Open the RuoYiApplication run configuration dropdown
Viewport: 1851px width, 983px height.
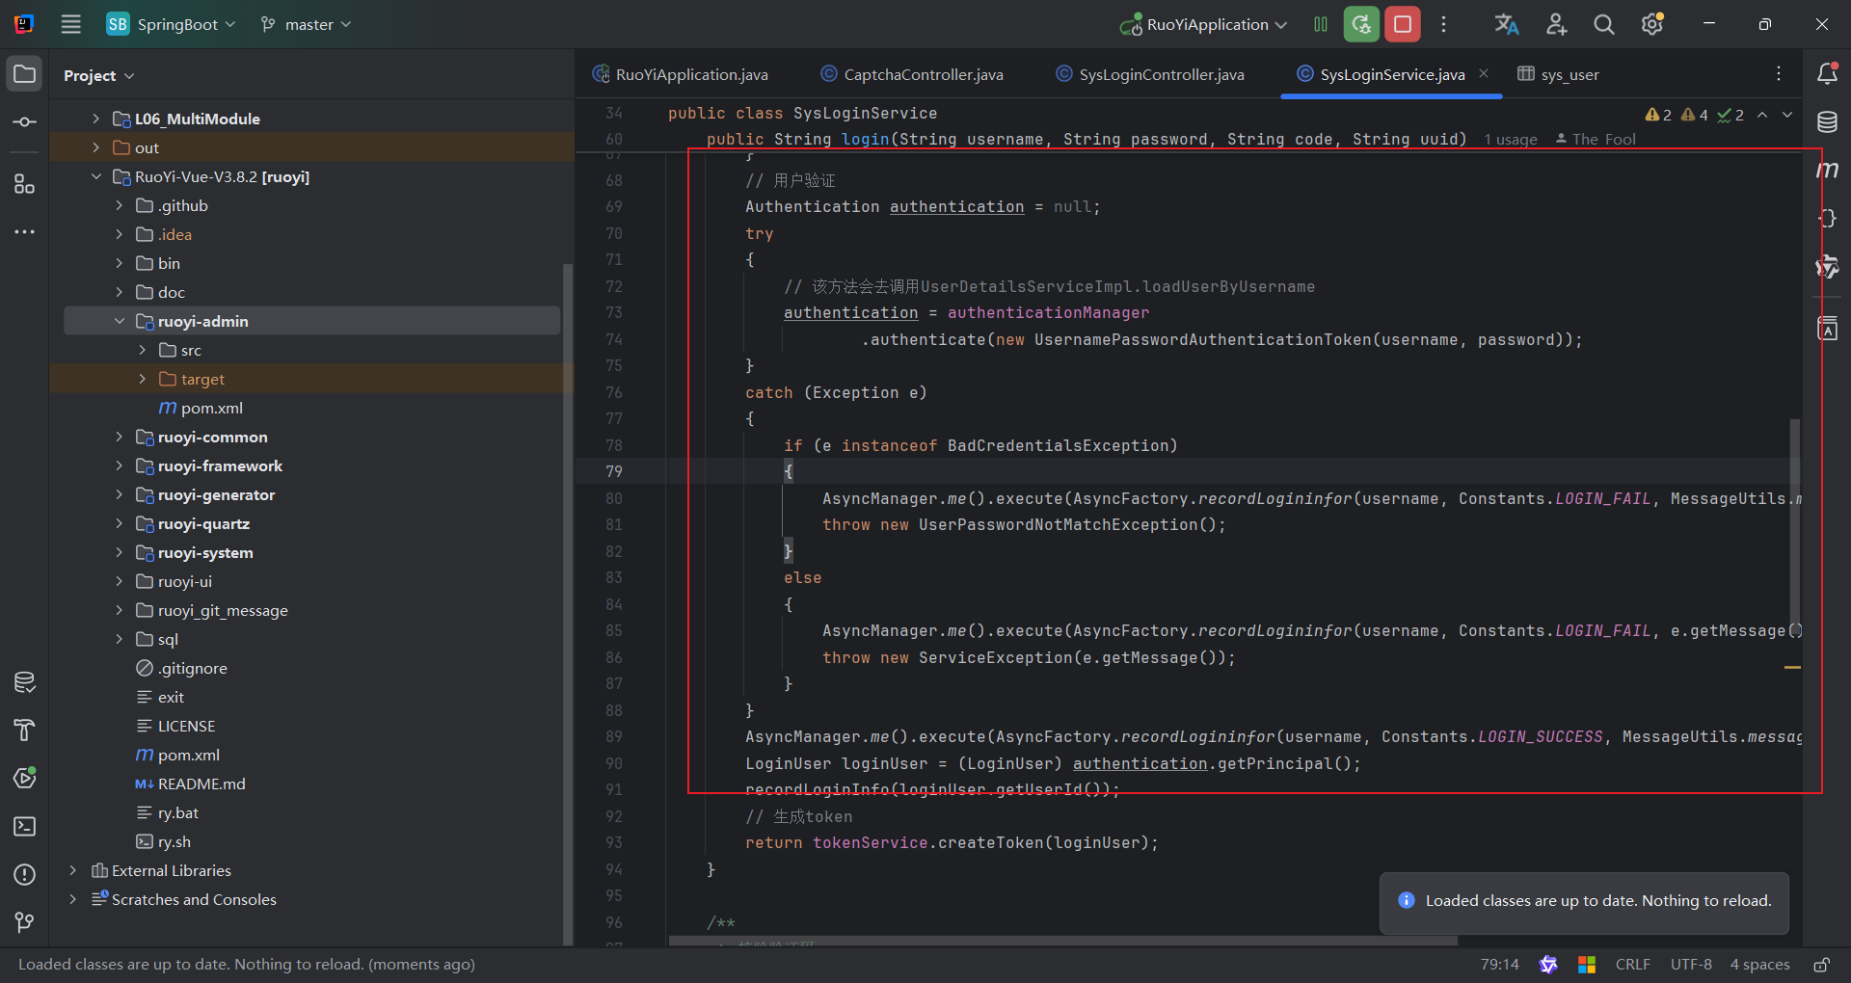pyautogui.click(x=1203, y=24)
